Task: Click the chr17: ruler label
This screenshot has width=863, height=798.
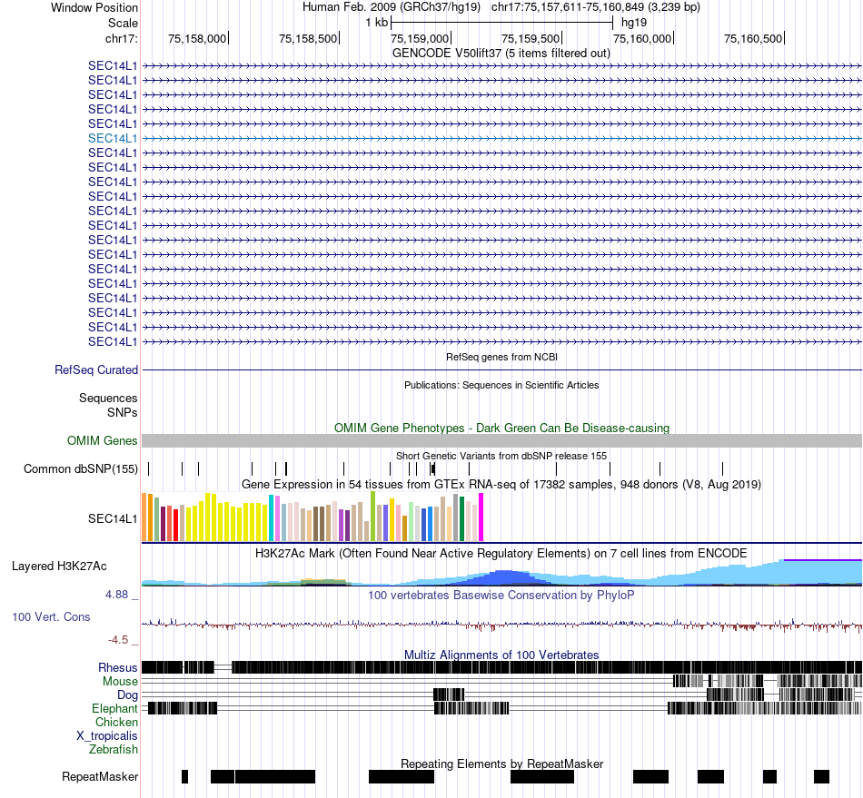Action: [x=122, y=38]
